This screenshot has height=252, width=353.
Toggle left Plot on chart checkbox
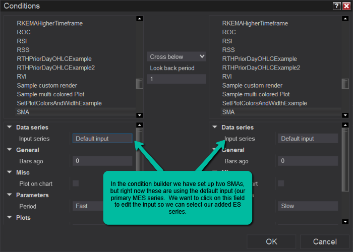(x=76, y=183)
